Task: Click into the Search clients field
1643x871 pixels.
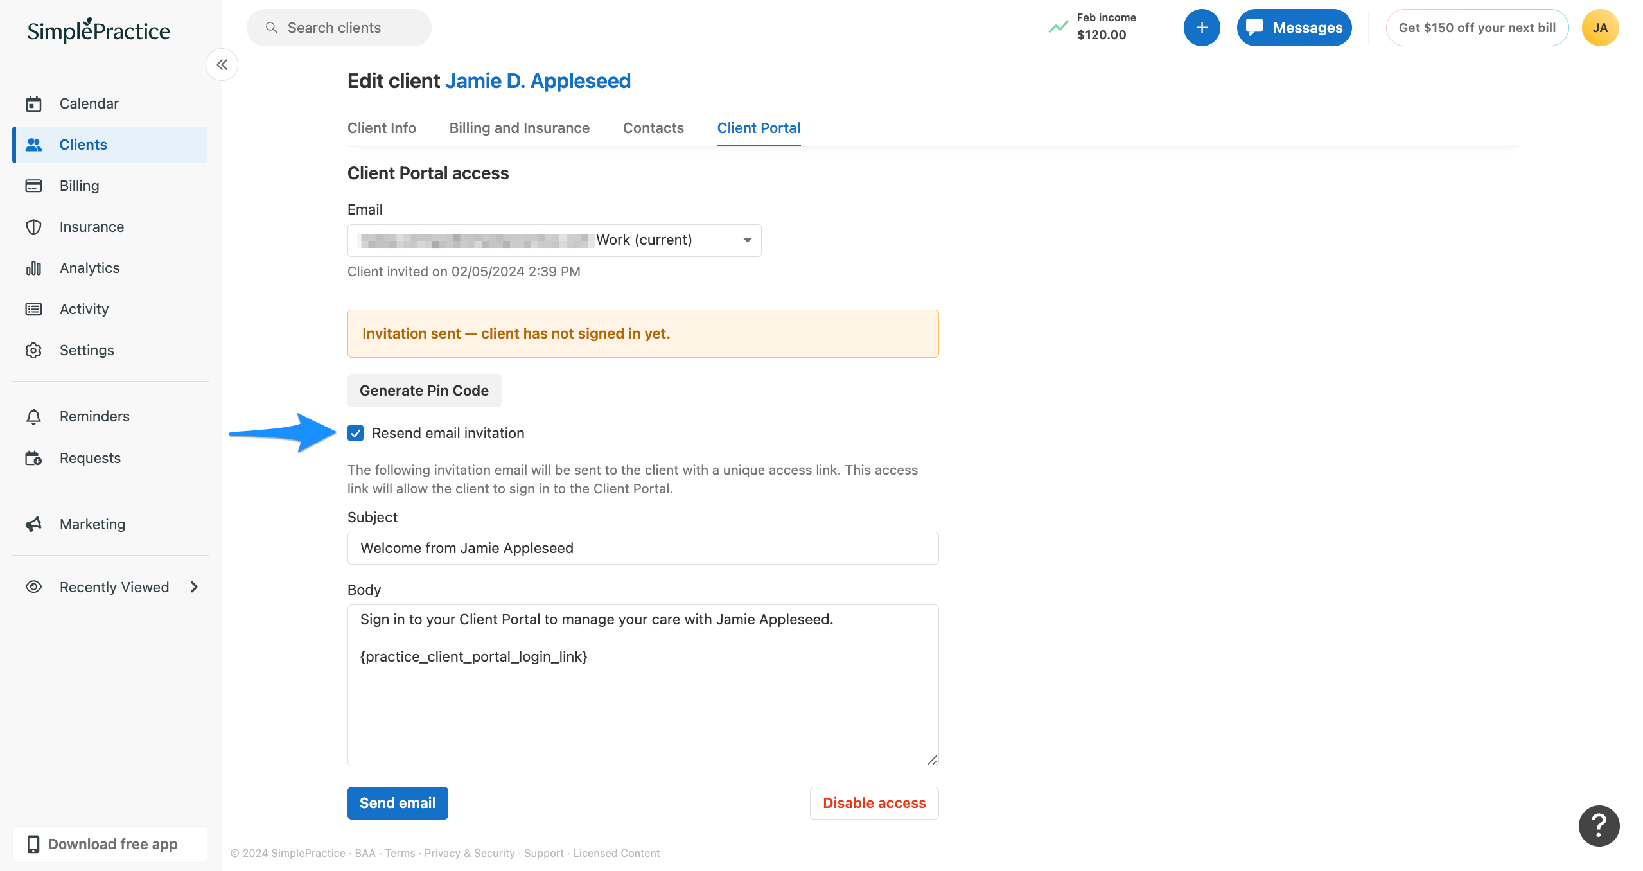Action: (339, 28)
